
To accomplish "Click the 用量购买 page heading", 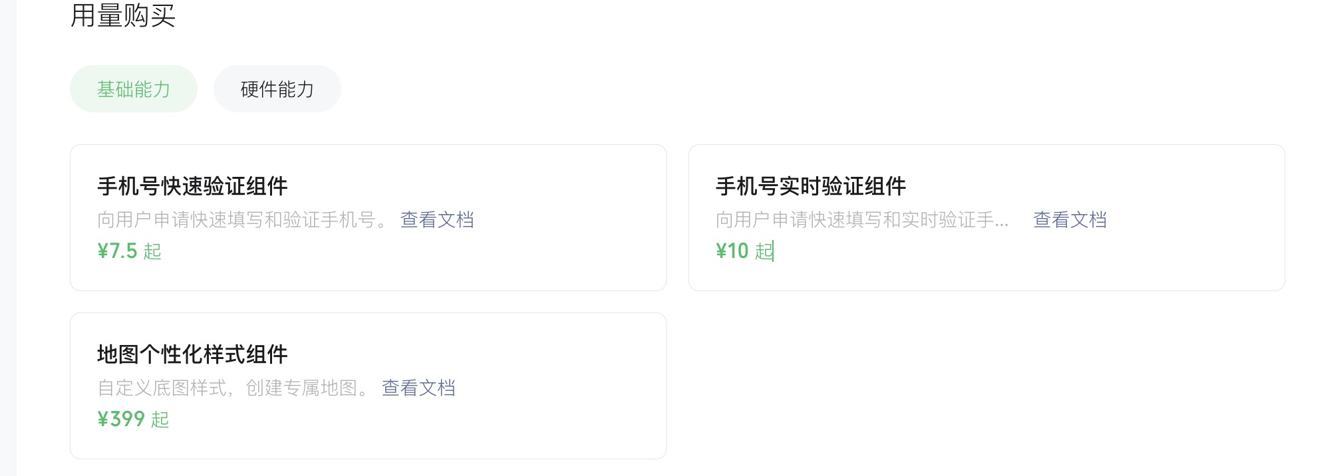I will [x=123, y=15].
